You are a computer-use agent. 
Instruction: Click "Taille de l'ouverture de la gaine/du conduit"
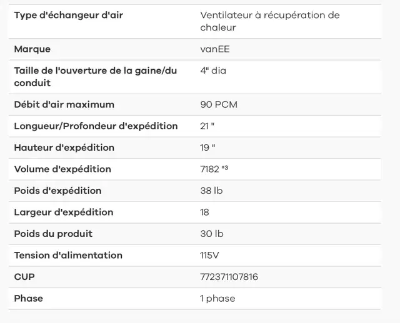[96, 77]
